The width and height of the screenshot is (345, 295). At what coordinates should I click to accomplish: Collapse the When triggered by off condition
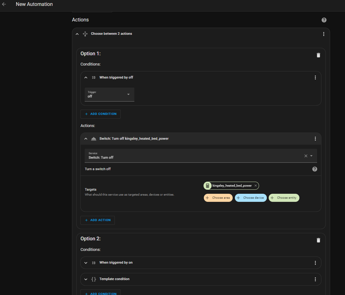point(86,77)
